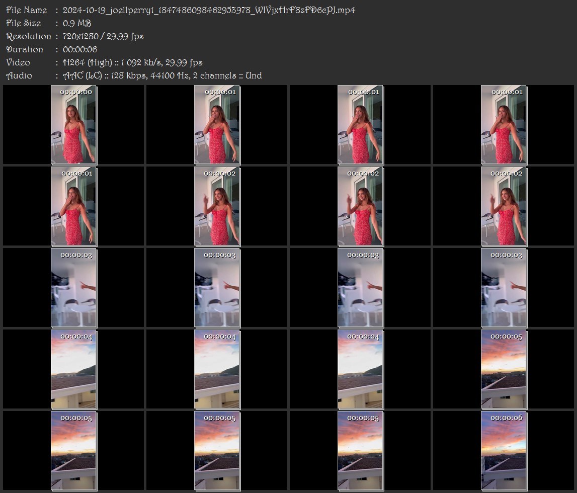This screenshot has height=493, width=577.
Task: Click the "Audio" label
Action: [x=19, y=76]
